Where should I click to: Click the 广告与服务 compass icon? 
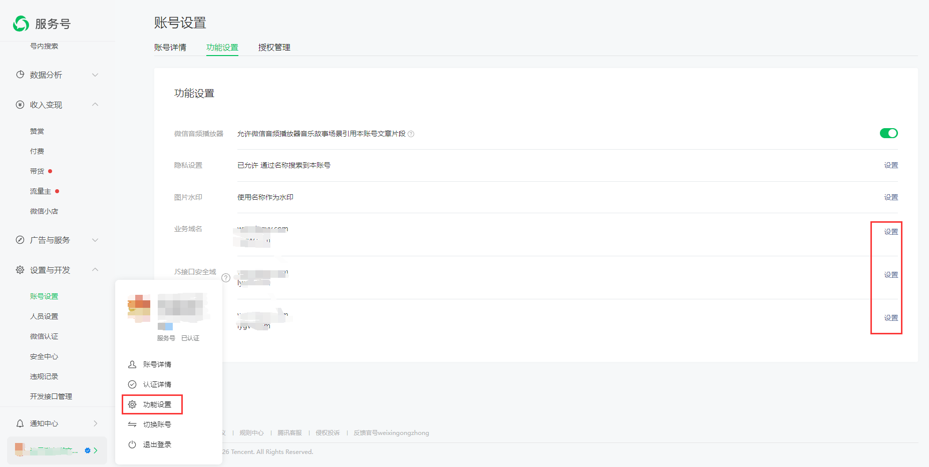(x=20, y=240)
